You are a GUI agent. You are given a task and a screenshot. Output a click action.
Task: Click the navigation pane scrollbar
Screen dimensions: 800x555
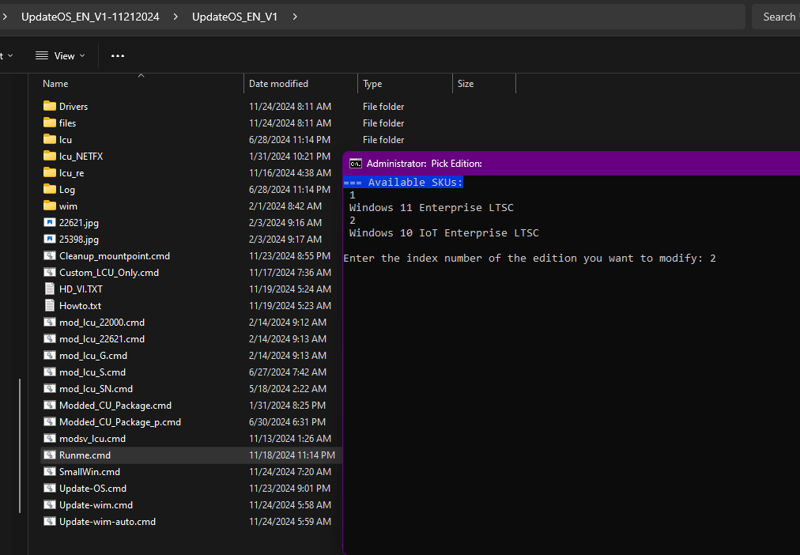coord(20,445)
